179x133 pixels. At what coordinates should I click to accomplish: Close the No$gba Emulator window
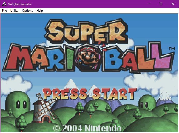click(173, 4)
